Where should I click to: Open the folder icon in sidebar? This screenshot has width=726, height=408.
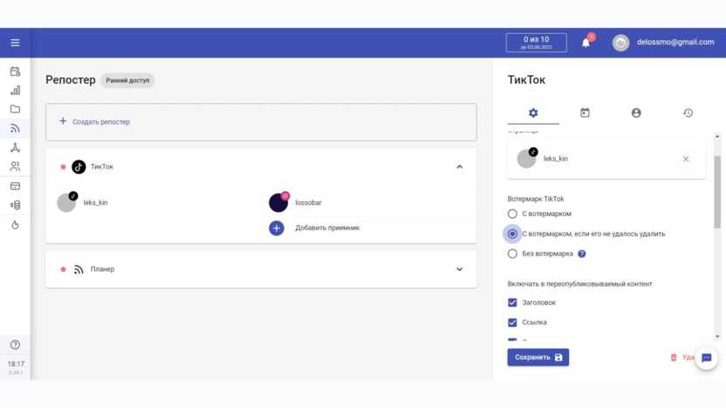pos(15,109)
